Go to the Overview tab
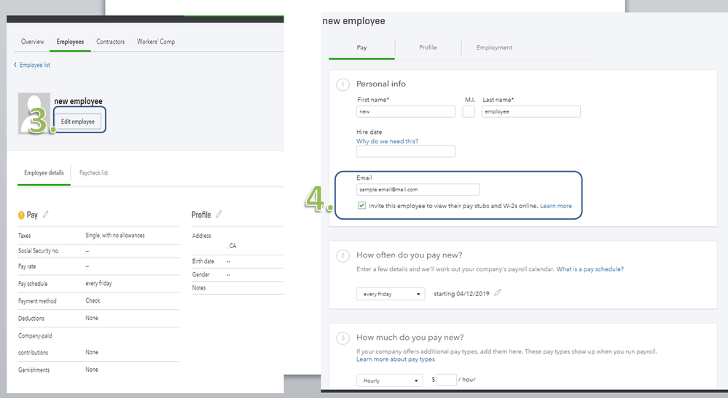Image resolution: width=728 pixels, height=398 pixels. [33, 41]
